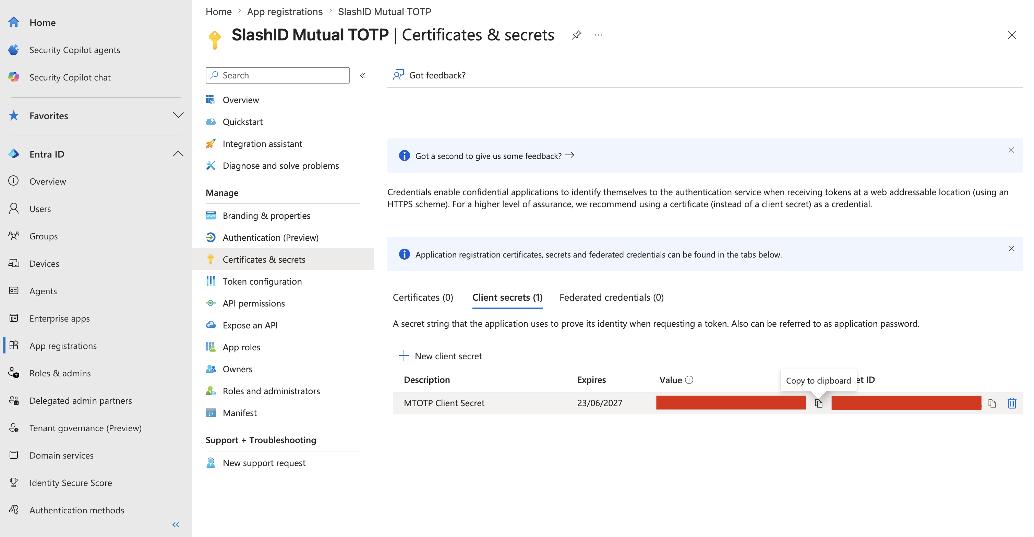This screenshot has width=1034, height=537.
Task: Dismiss the application registration info banner
Action: coord(1011,249)
